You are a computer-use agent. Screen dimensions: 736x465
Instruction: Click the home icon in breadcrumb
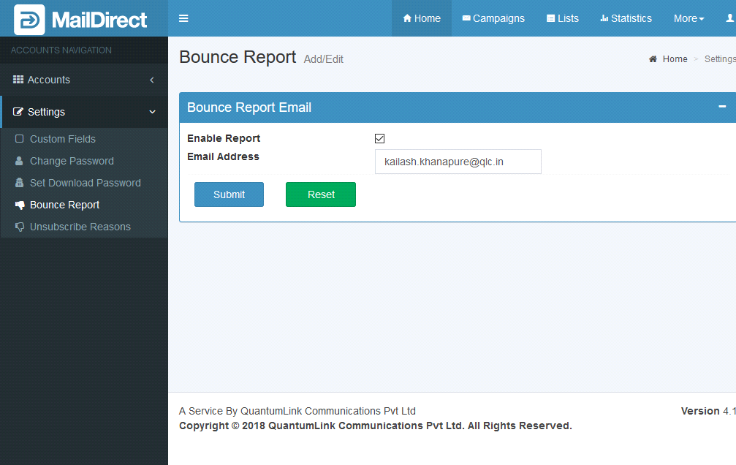(653, 59)
